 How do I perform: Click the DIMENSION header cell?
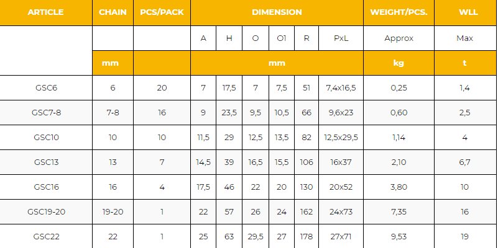tap(277, 12)
